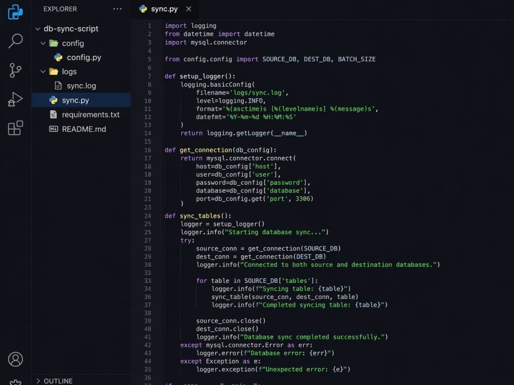Select sync.py in the file tree

point(81,100)
